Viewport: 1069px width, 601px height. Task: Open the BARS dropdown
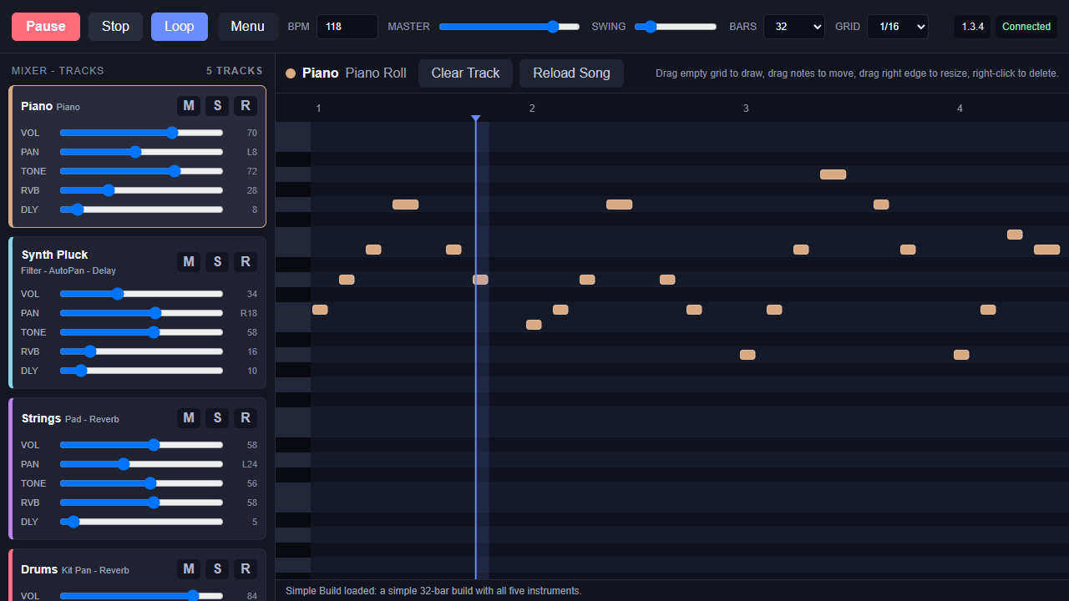(x=794, y=27)
